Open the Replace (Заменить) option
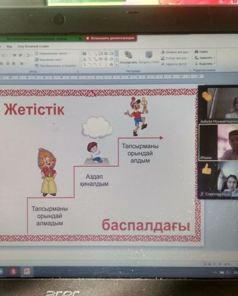The height and width of the screenshot is (296, 238). click(x=205, y=58)
